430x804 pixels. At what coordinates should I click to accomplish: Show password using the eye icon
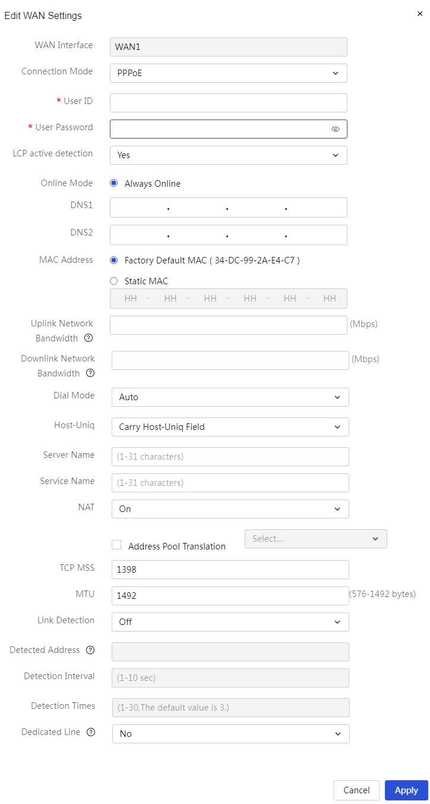click(336, 129)
